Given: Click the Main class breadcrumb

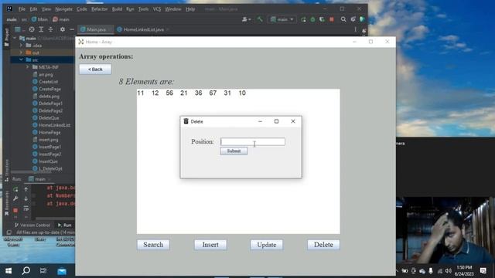Looking at the screenshot, I should pos(39,19).
